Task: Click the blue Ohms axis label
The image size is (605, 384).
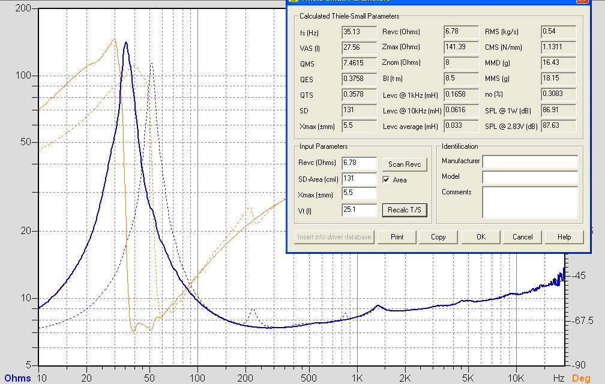Action: [17, 378]
